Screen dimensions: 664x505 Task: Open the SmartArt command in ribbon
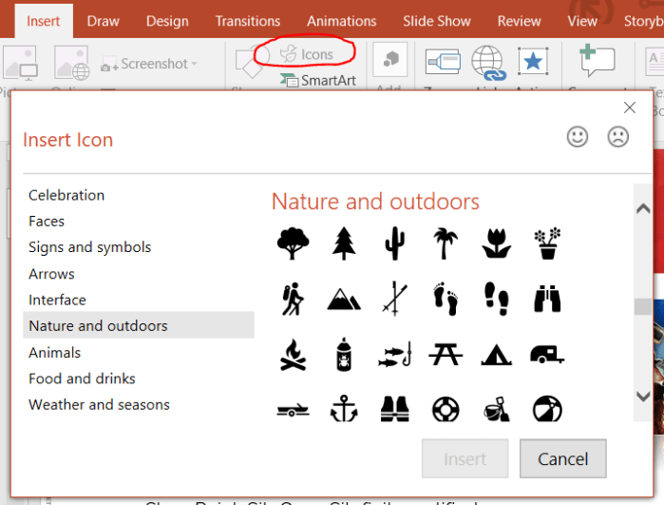[x=318, y=80]
